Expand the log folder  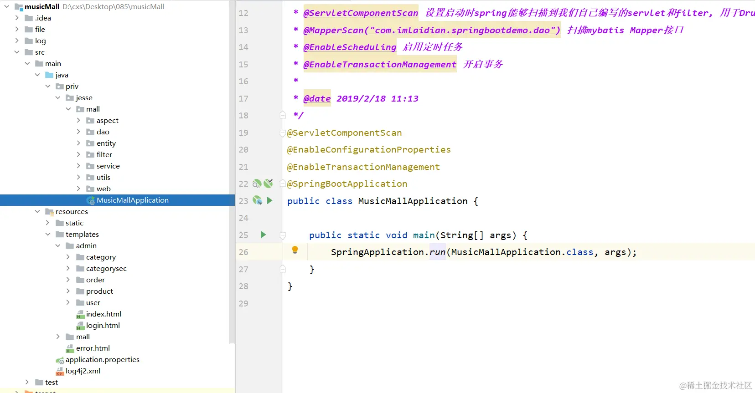tap(17, 41)
